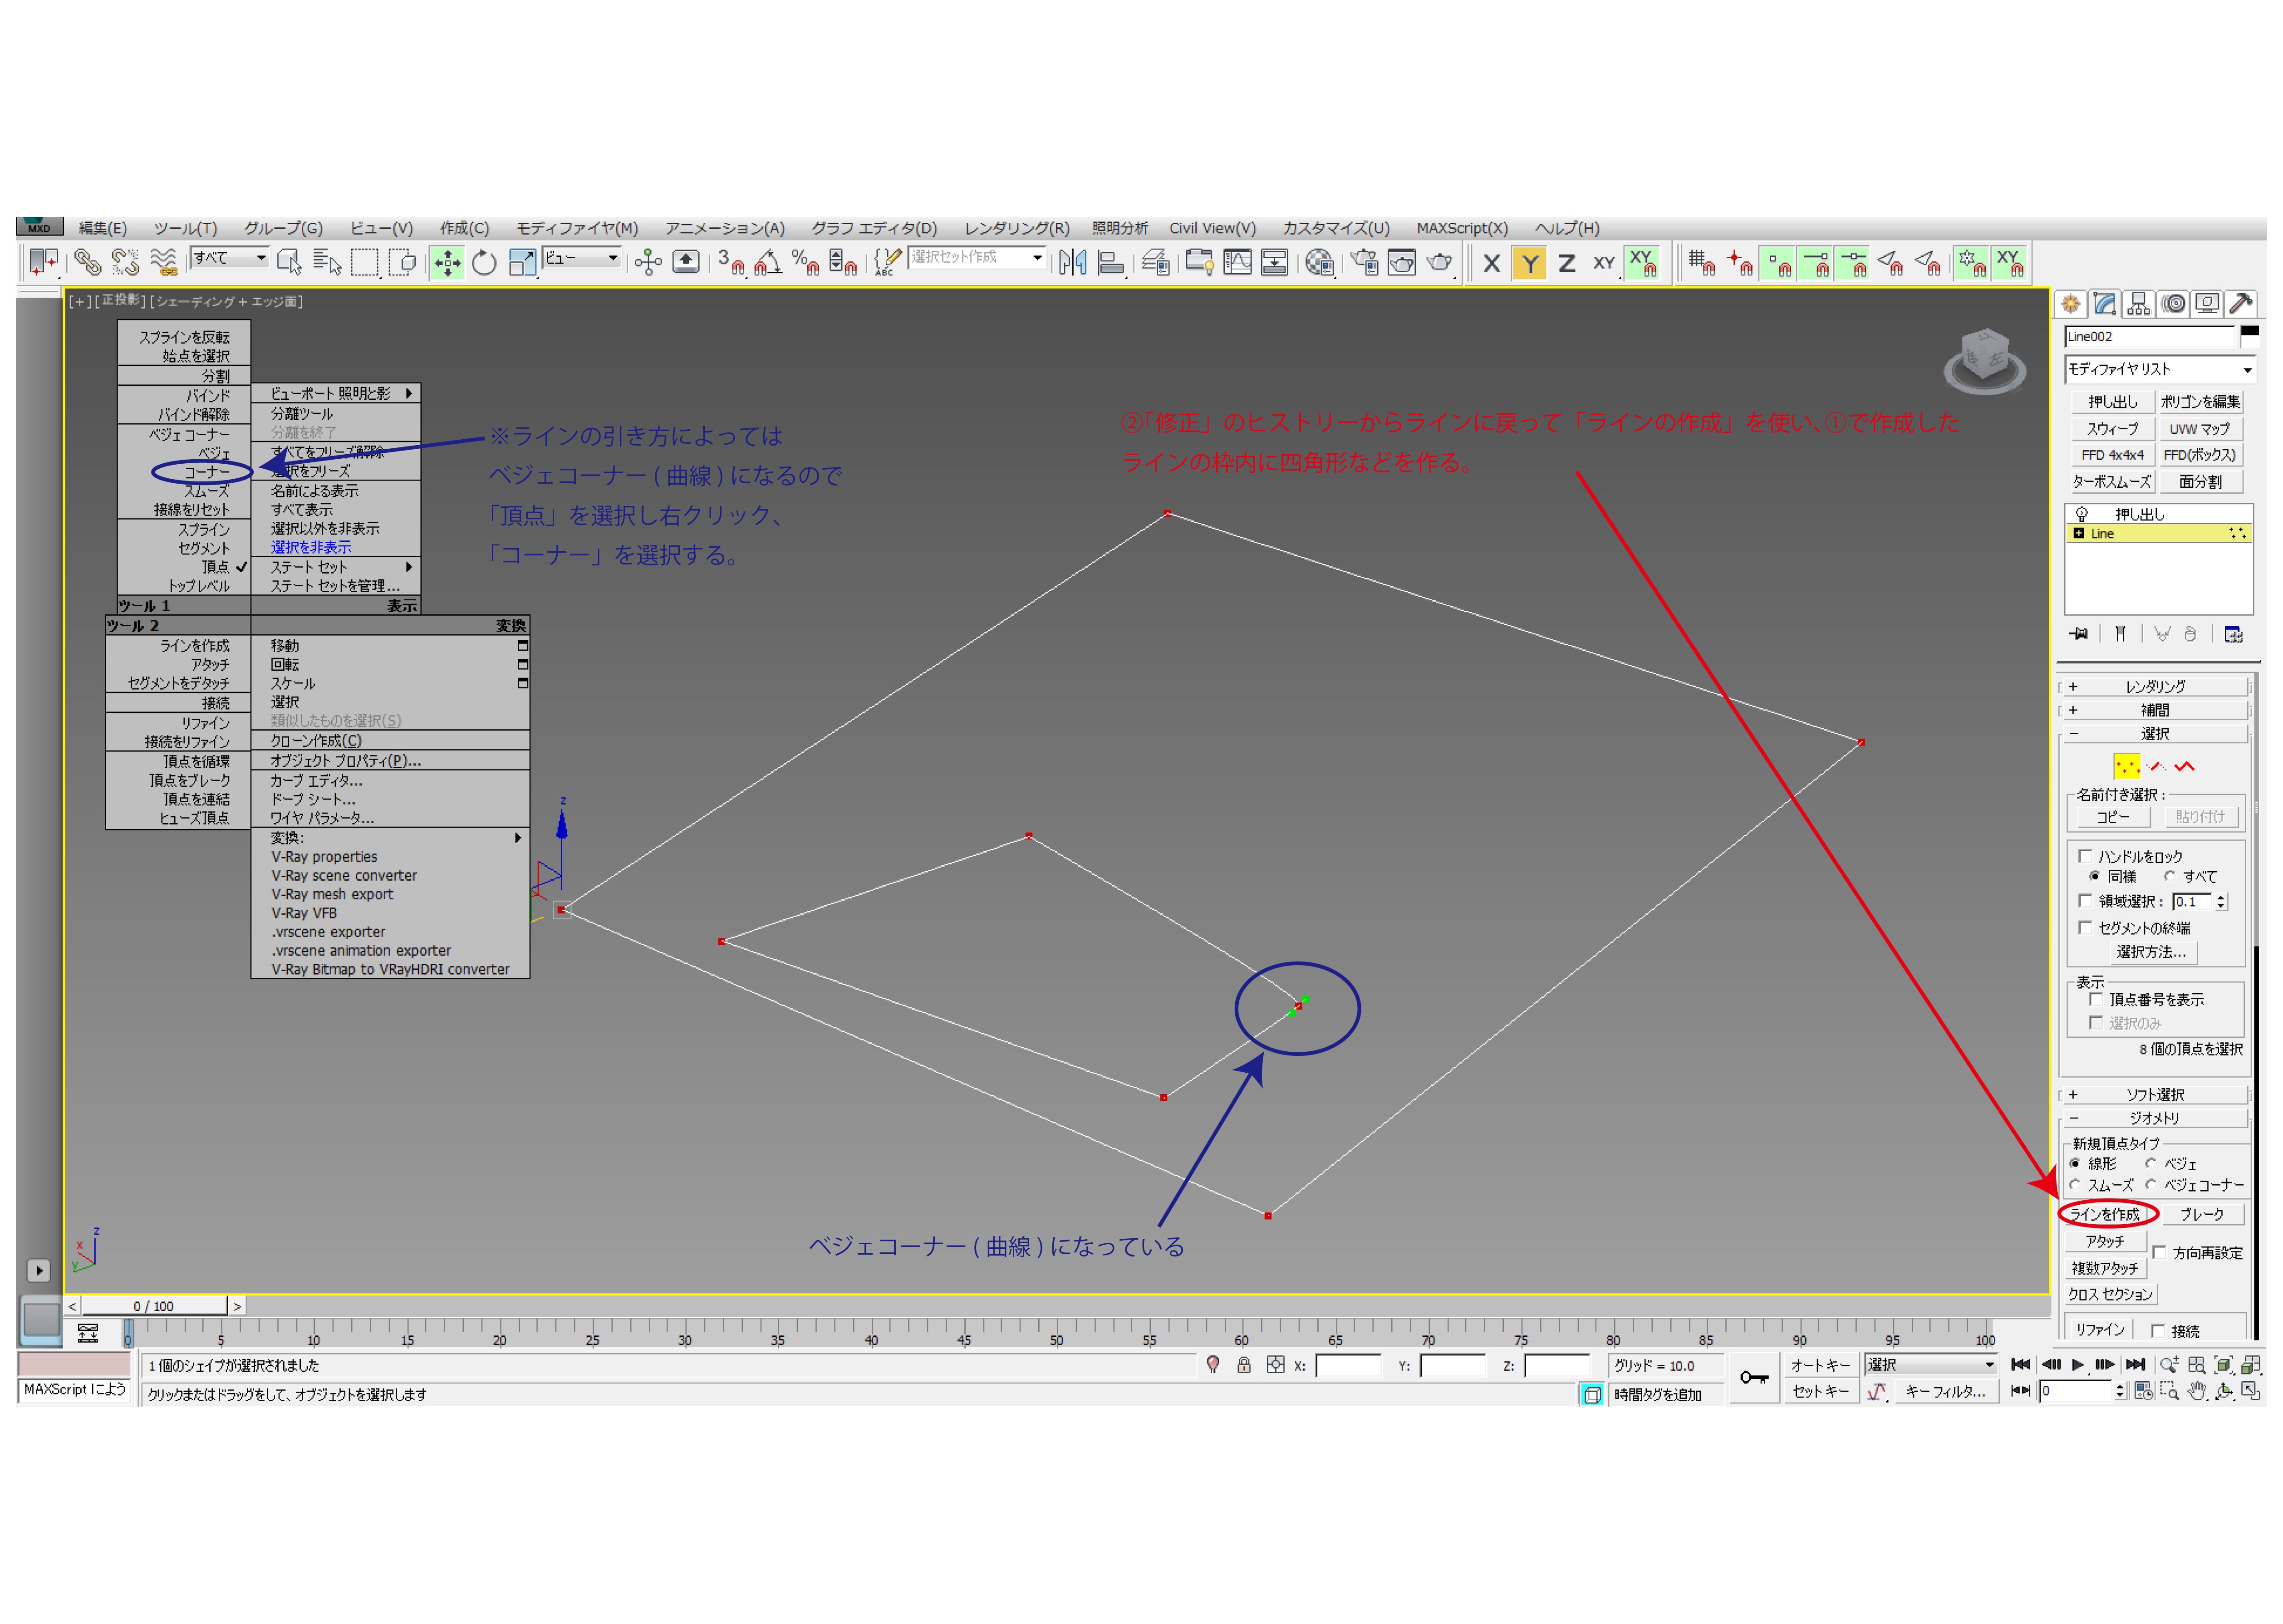Select the ベジェ new vertex type radio
Image resolution: width=2283 pixels, height=1624 pixels.
(2150, 1164)
